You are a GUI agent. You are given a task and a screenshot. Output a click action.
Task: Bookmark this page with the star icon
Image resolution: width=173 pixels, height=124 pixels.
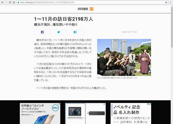[x=166, y=2]
